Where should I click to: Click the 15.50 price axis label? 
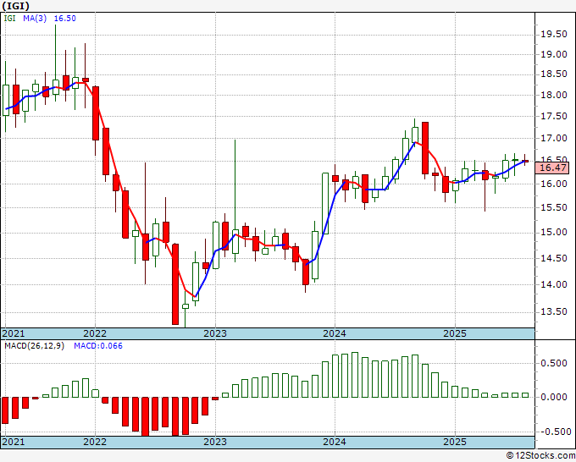[x=554, y=207]
